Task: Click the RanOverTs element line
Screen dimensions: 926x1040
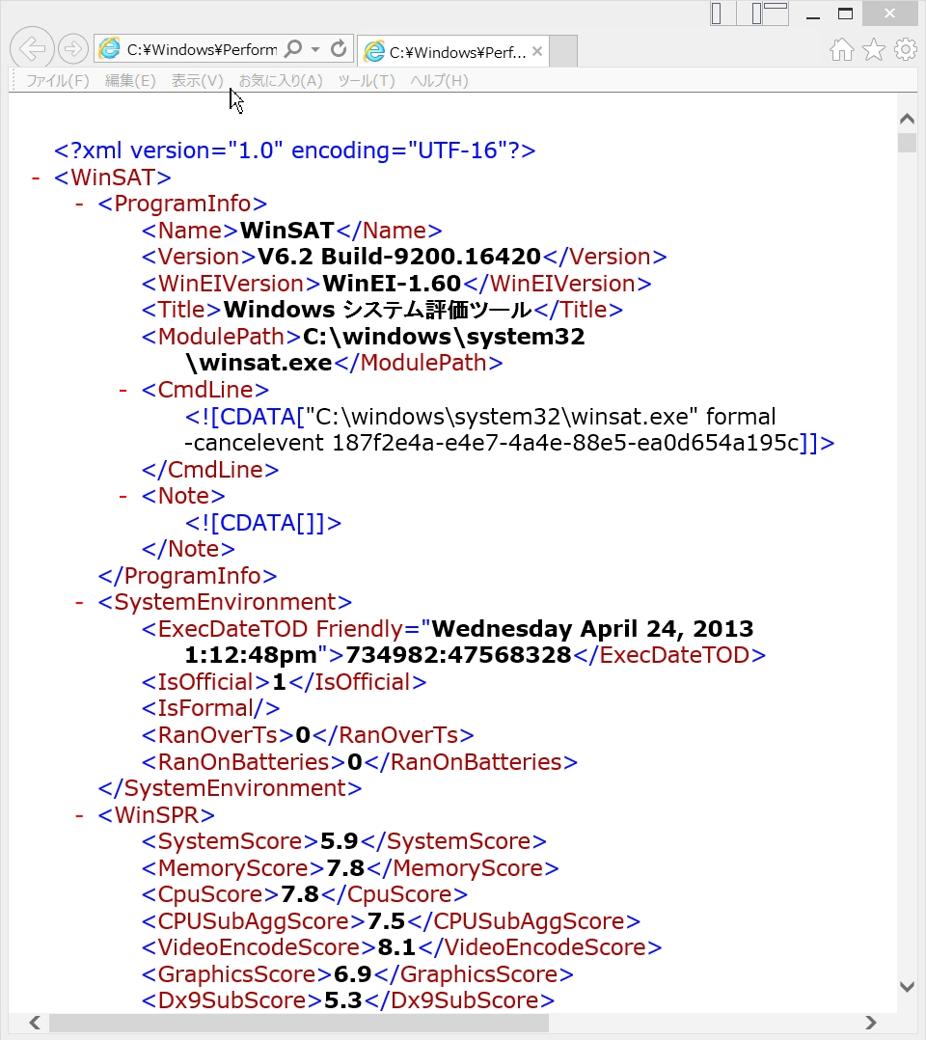Action: click(308, 735)
